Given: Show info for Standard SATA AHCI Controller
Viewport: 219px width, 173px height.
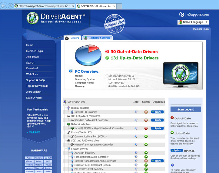Looking at the screenshot, I should click(136, 120).
